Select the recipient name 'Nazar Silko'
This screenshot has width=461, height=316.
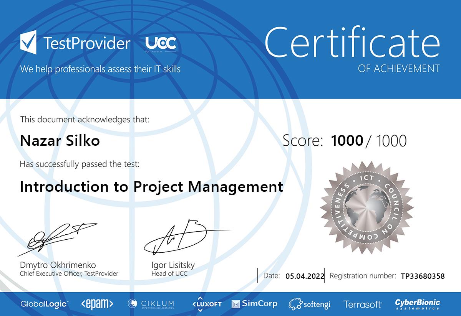(60, 141)
